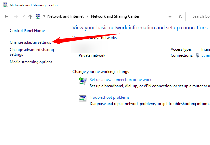Click the new connection setup icon

82,81
